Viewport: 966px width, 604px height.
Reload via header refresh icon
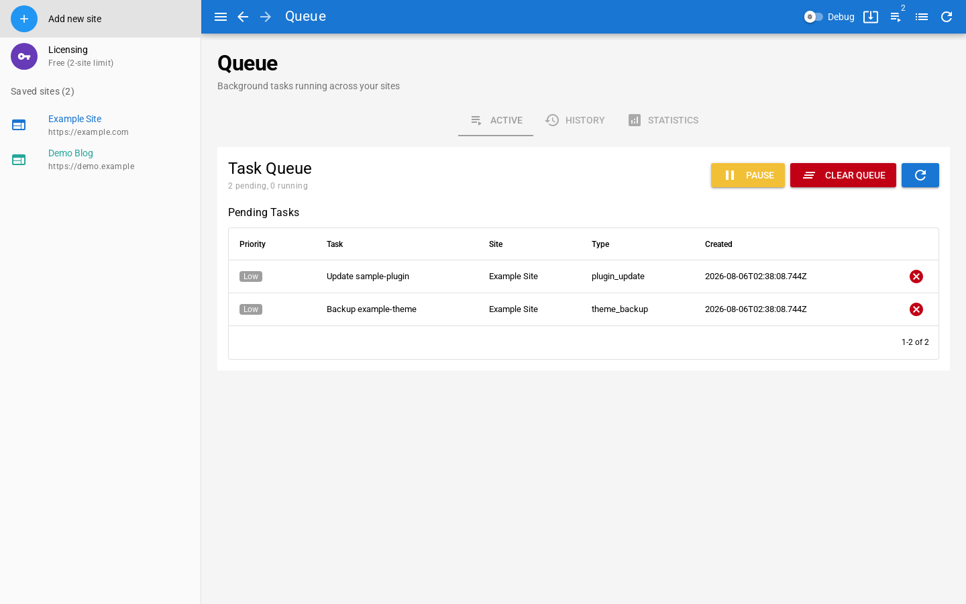point(947,17)
